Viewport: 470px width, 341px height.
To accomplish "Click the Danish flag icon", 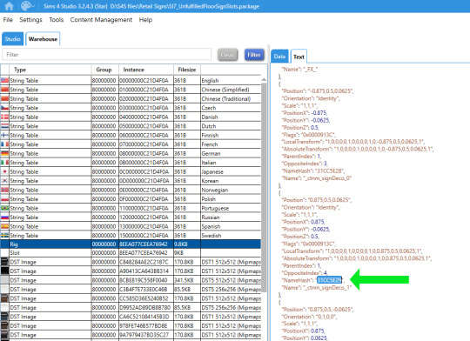I will point(4,117).
